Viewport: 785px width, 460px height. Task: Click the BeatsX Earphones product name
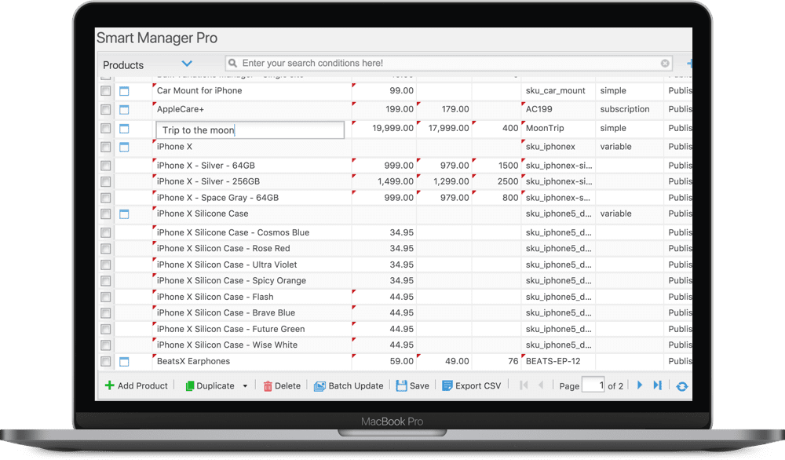click(193, 361)
